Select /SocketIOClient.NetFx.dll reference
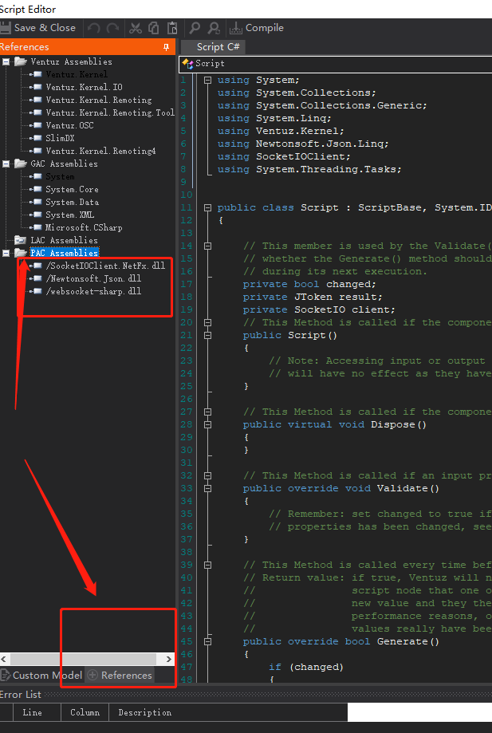 105,266
